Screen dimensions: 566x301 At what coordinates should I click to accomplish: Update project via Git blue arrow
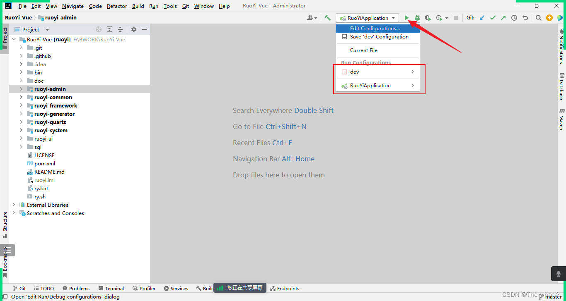click(x=482, y=18)
